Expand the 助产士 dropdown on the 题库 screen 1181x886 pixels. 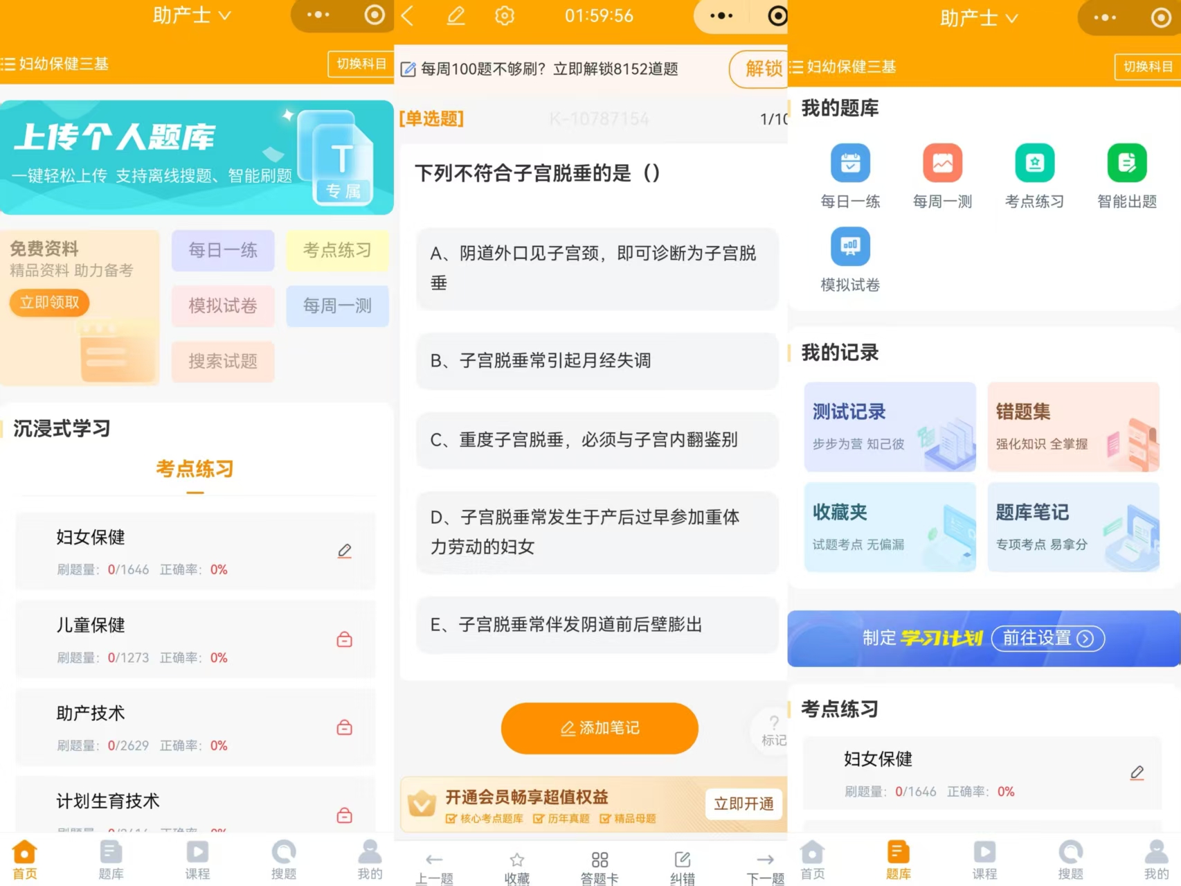pos(979,18)
